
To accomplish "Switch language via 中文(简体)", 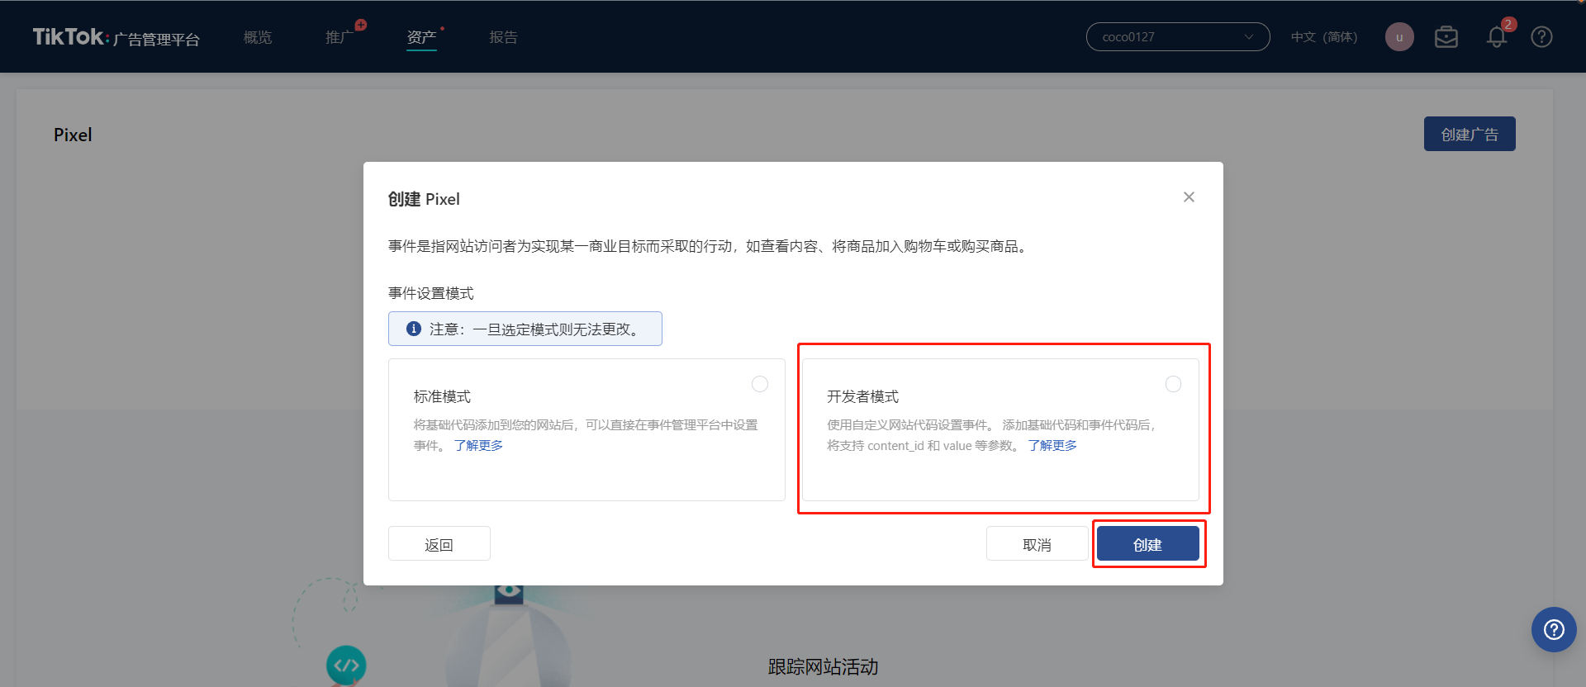I will tap(1324, 37).
